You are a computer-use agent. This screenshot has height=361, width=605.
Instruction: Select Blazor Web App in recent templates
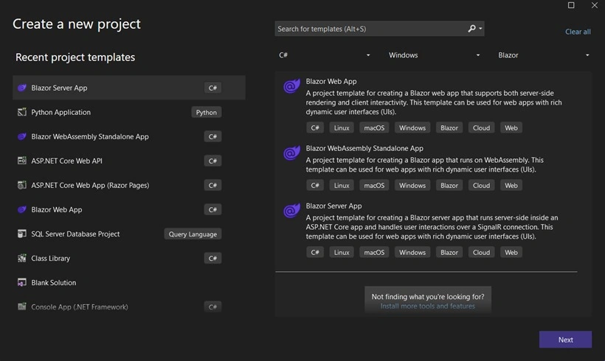(129, 209)
